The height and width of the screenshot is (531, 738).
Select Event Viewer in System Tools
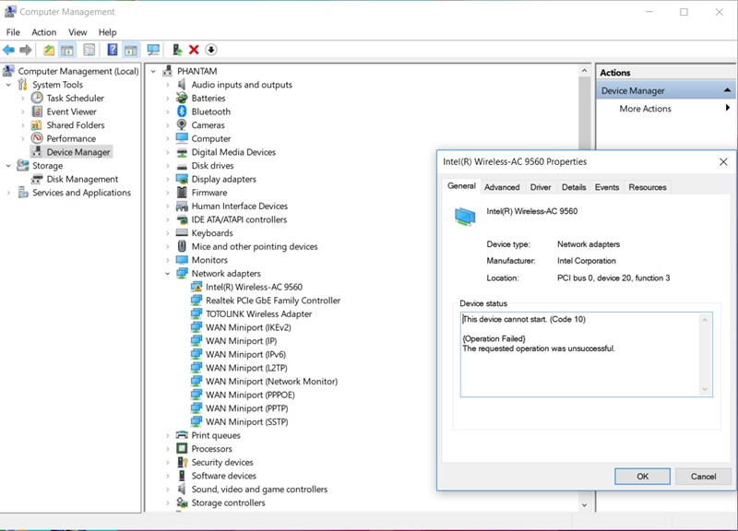point(71,112)
